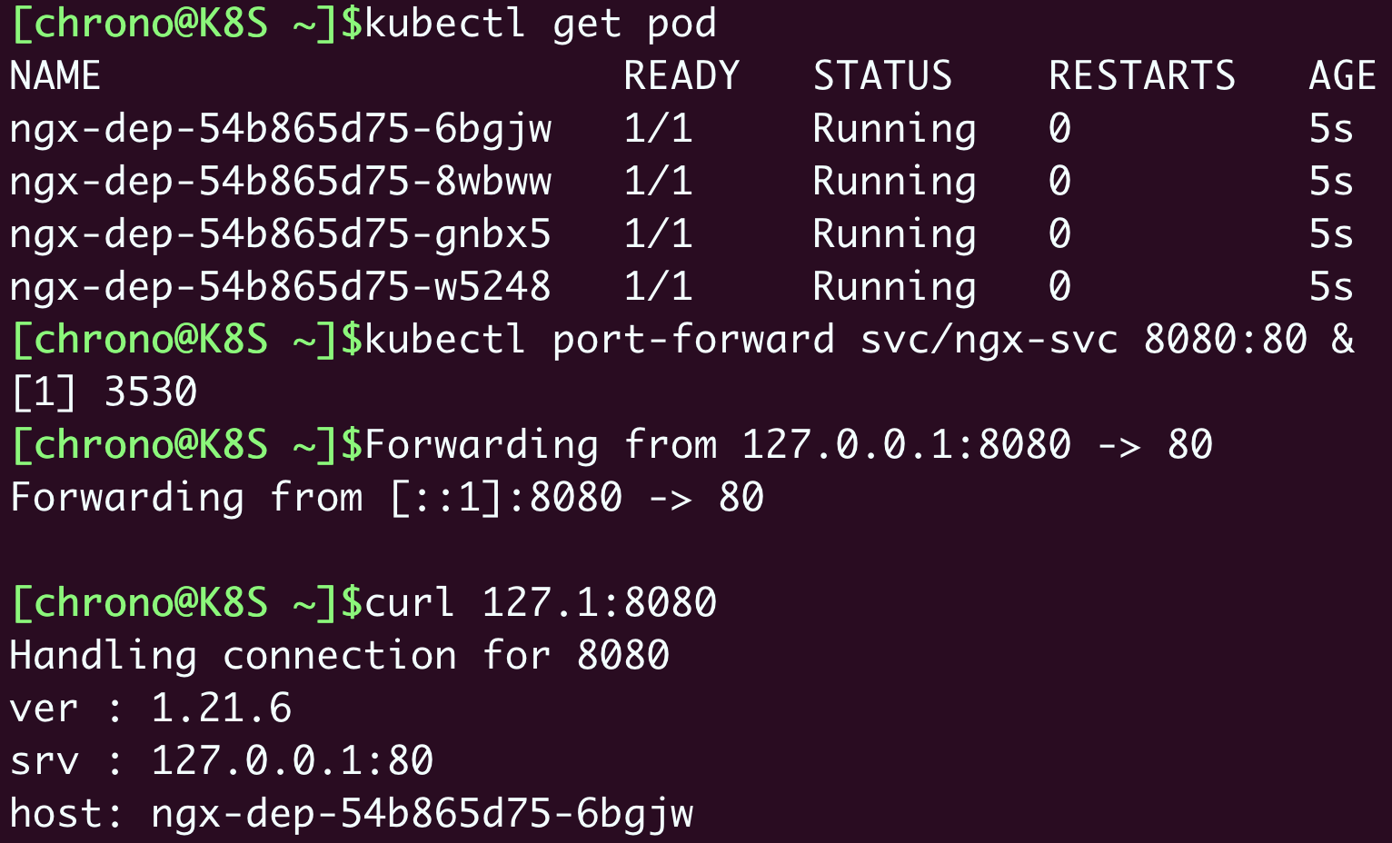Image resolution: width=1392 pixels, height=843 pixels.
Task: Click the [::1]:8080 IPv6 forwarding address
Action: point(505,498)
